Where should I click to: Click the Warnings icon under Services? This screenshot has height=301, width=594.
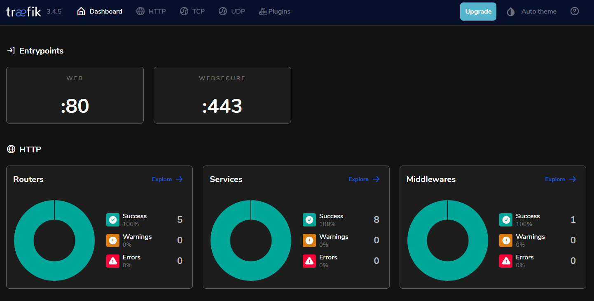coord(309,240)
